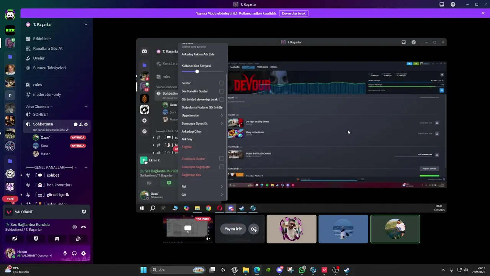The width and height of the screenshot is (490, 276).
Task: Pop out the stream with the add-viewer icon
Action: coord(253,229)
